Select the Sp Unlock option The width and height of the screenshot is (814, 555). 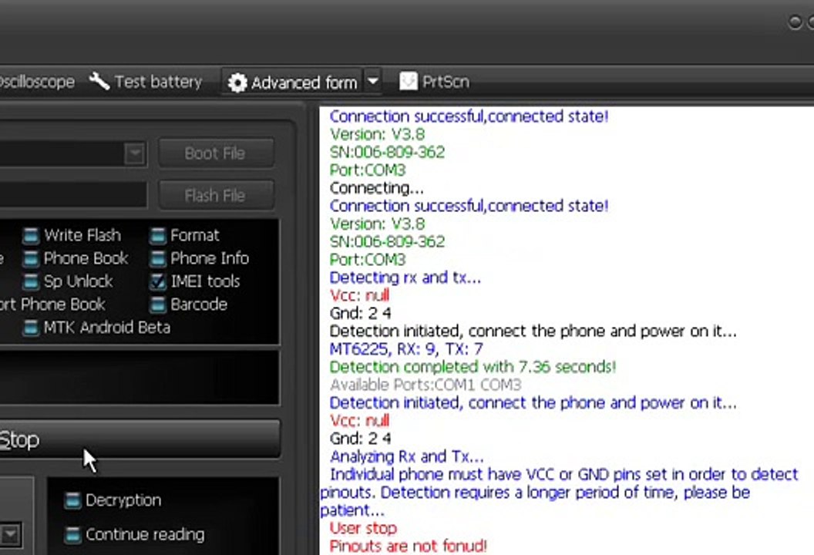[x=68, y=281]
